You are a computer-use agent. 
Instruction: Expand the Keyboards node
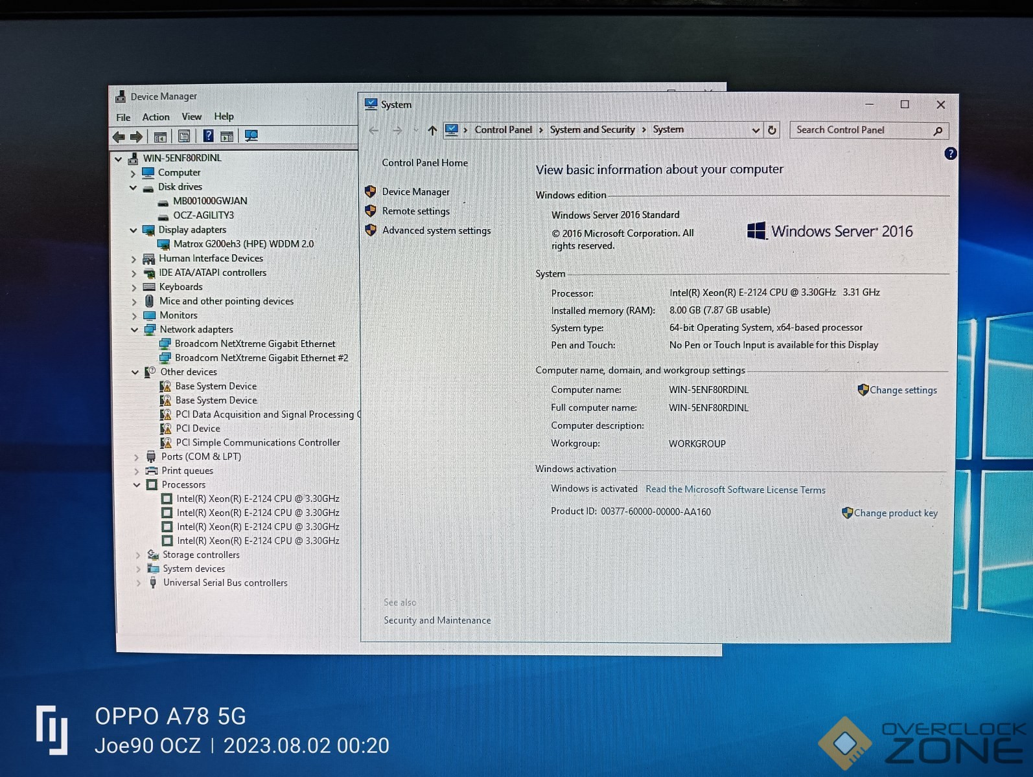pos(133,287)
